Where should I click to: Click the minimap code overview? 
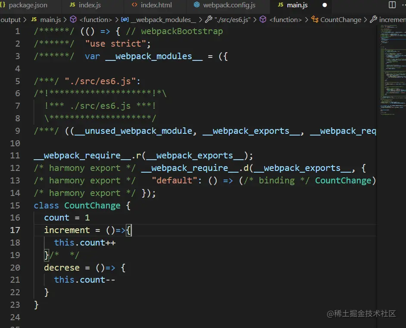pos(393,70)
